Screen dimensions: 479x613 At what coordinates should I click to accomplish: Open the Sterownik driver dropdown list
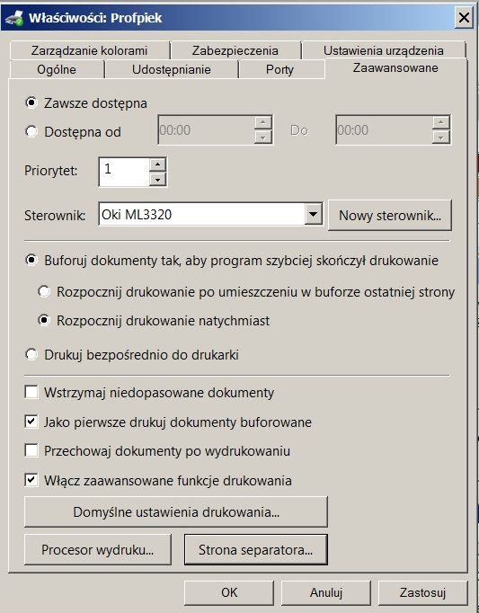[x=314, y=214]
